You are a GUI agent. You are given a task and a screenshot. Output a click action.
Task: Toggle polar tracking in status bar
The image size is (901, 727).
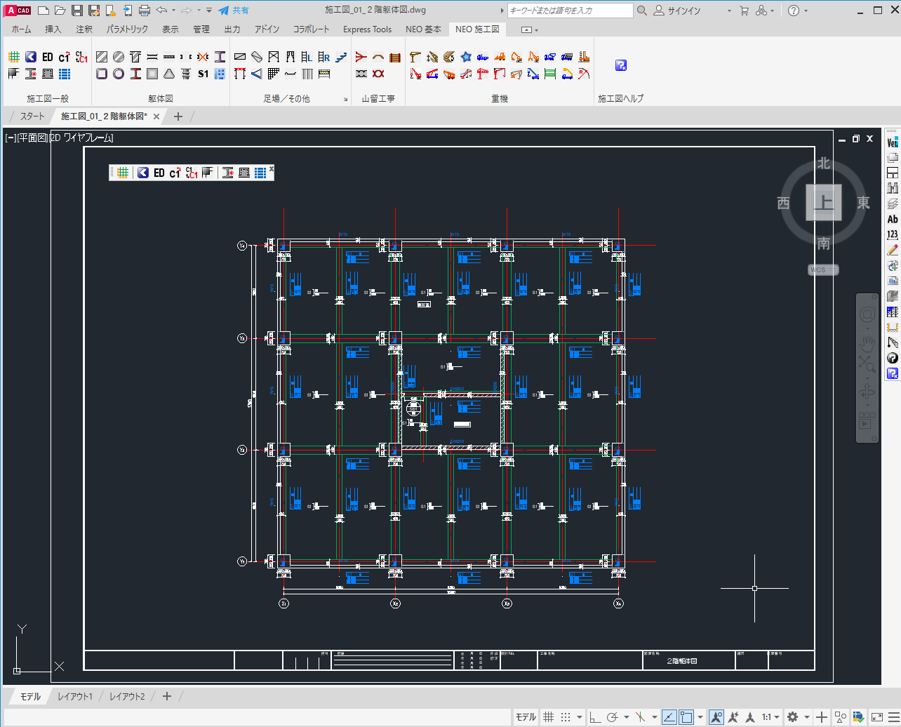click(x=612, y=717)
